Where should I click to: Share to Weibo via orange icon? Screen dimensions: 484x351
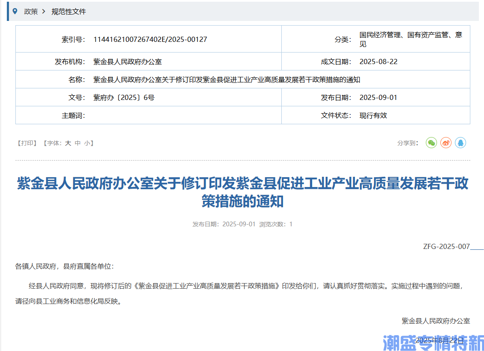446,143
